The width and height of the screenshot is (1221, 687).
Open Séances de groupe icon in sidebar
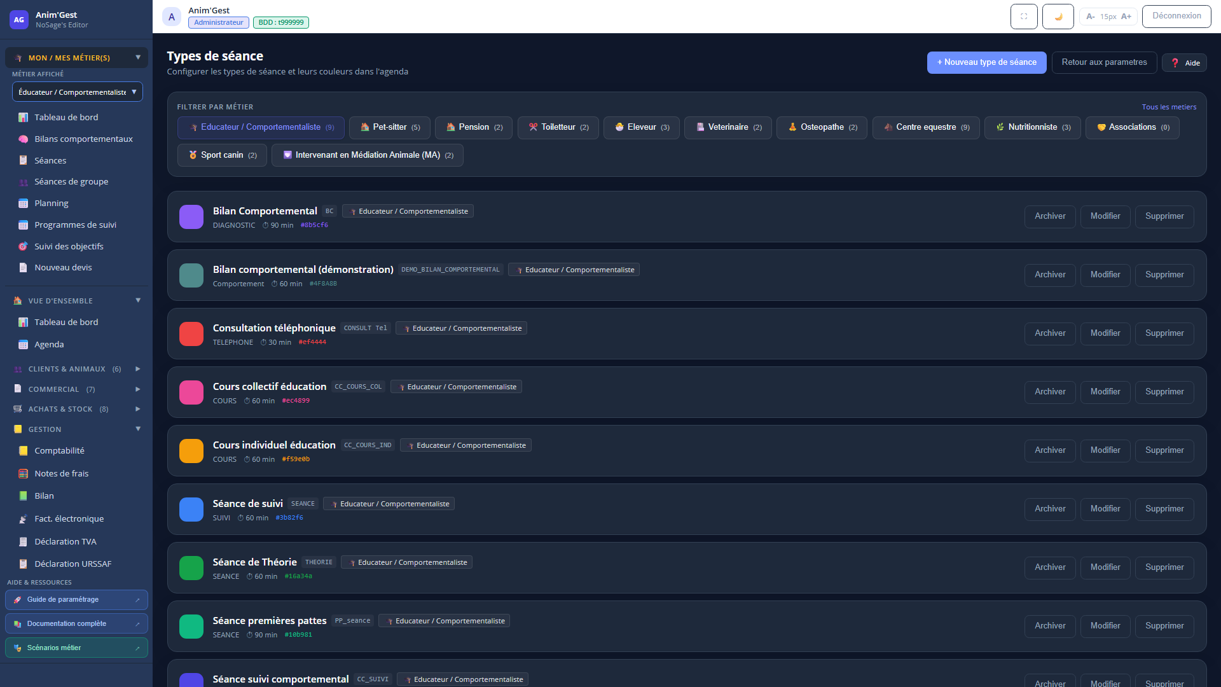(24, 182)
